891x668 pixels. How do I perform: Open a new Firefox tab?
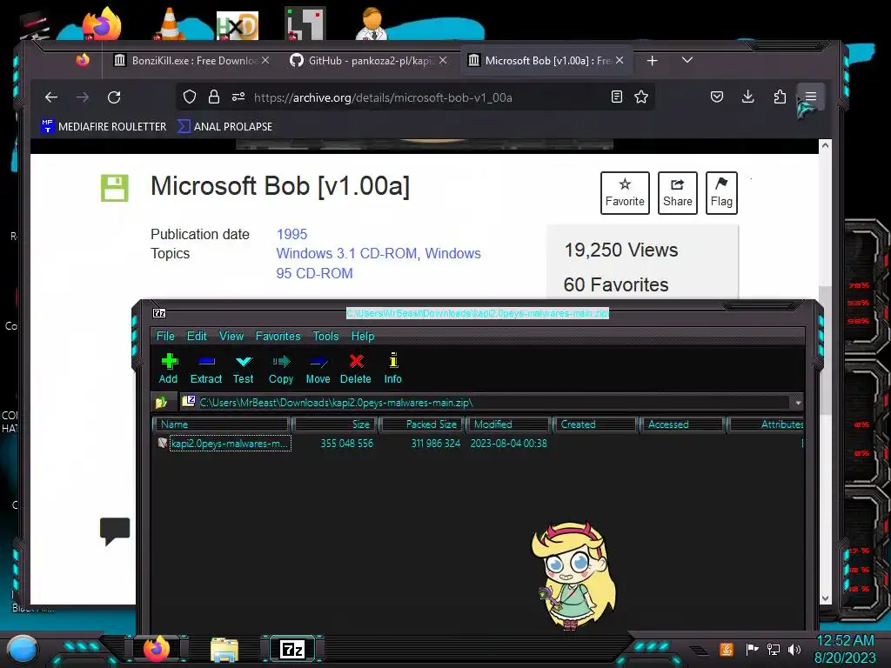[x=653, y=60]
